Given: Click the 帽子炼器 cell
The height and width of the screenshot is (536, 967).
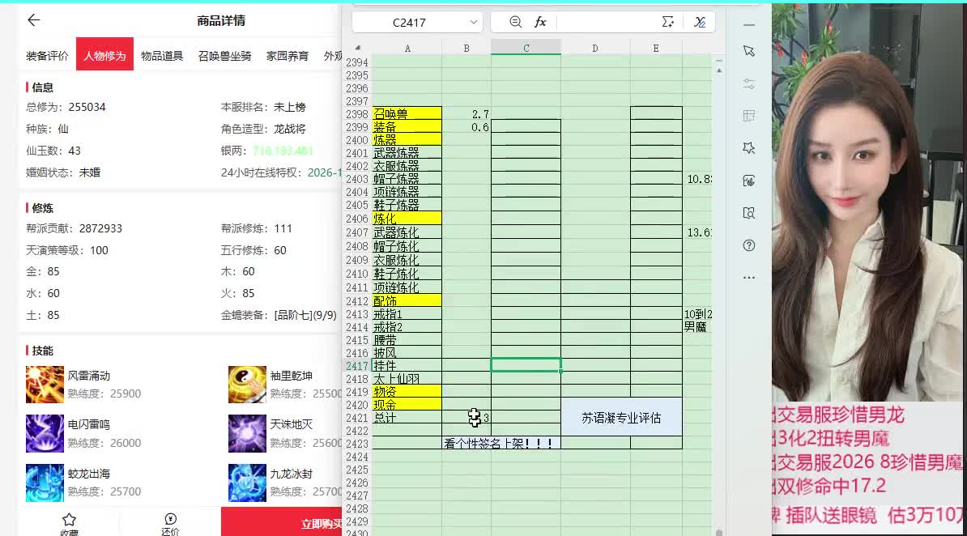Looking at the screenshot, I should 407,178.
